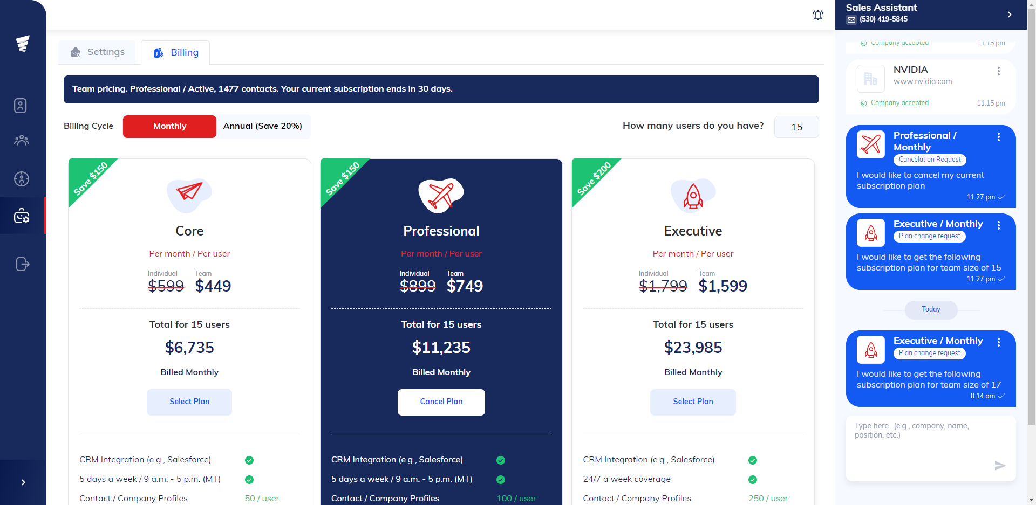Collapse the Sales Assistant panel via chevron
1036x505 pixels.
click(1010, 15)
